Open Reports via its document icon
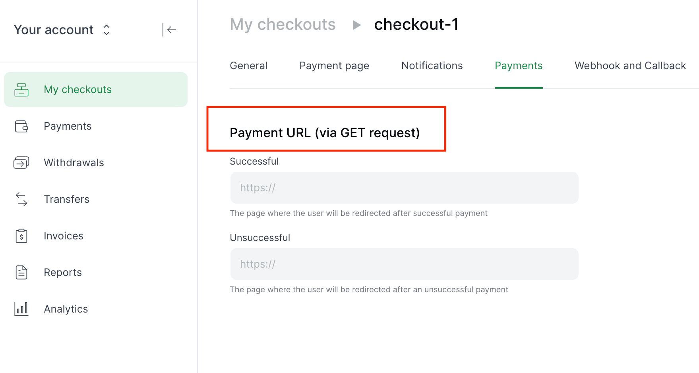 pyautogui.click(x=22, y=272)
